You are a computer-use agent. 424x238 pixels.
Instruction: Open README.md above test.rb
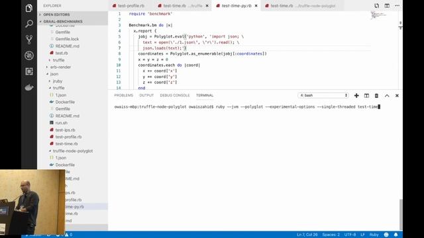coord(67,46)
